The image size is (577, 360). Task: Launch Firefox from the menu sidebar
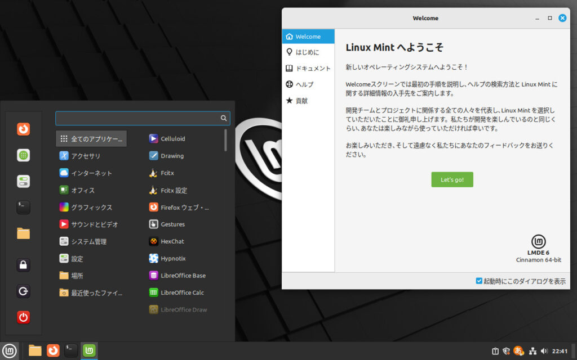23,129
